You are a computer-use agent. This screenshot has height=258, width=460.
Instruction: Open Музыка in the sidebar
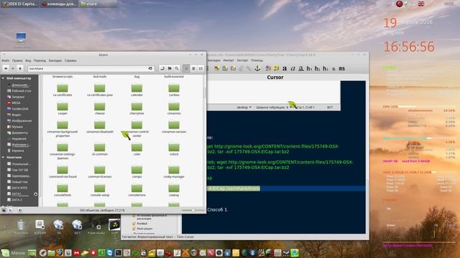[15, 127]
